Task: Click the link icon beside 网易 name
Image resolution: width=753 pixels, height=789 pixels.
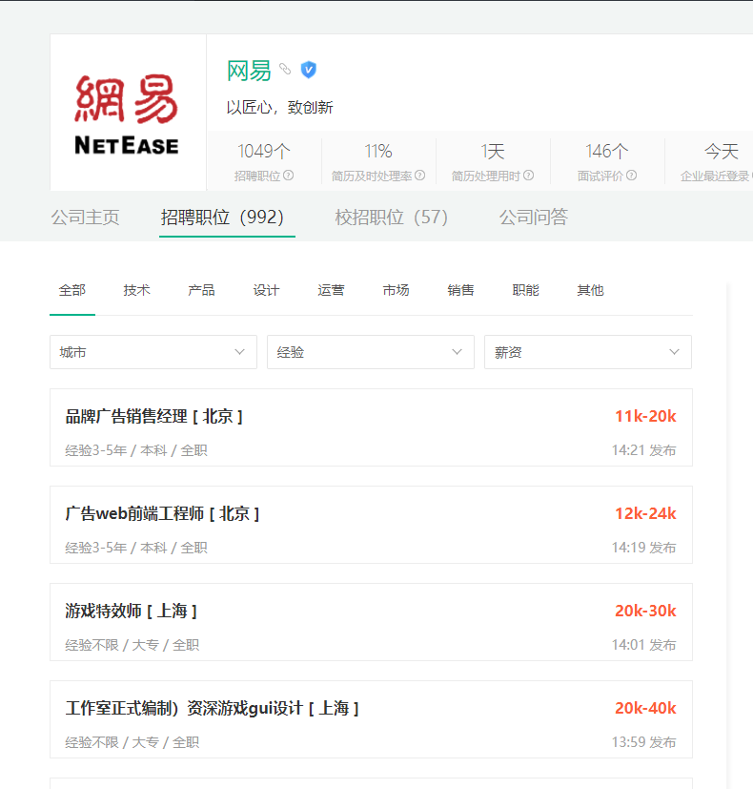Action: tap(285, 69)
